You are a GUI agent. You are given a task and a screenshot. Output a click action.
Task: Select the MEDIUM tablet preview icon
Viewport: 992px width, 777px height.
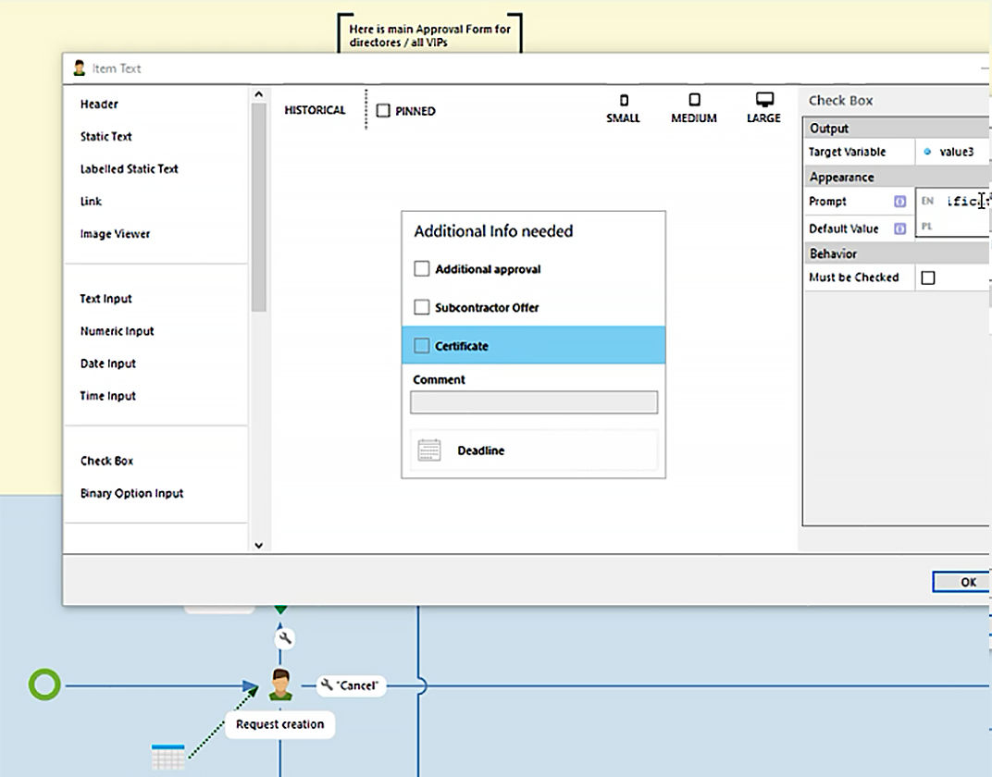694,100
